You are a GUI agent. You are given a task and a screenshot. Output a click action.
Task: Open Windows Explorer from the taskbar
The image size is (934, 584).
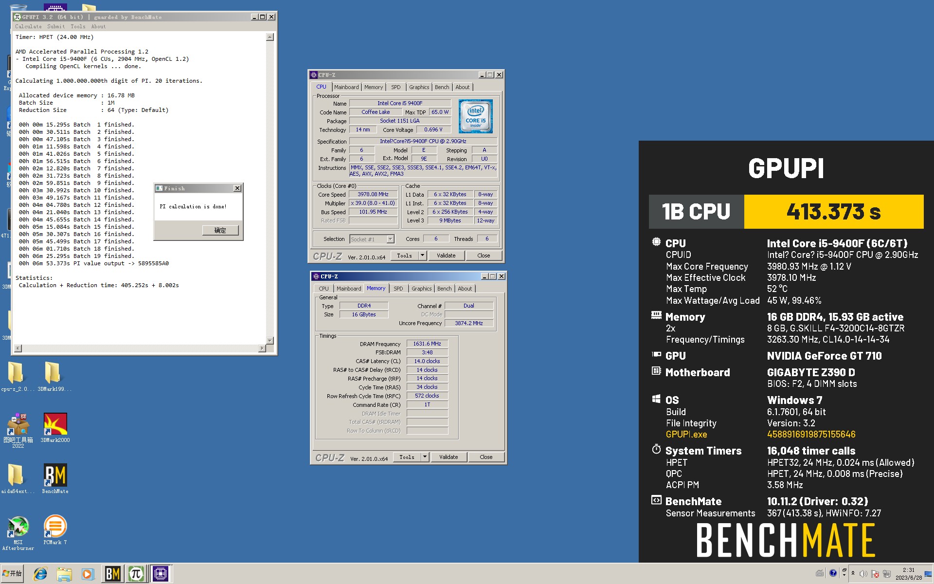[64, 574]
